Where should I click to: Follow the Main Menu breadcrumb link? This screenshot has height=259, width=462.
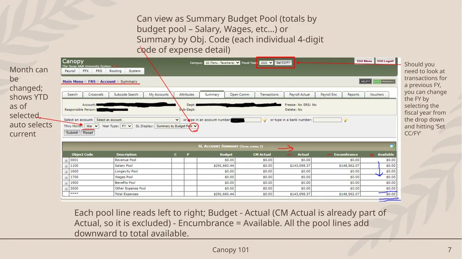(73, 82)
